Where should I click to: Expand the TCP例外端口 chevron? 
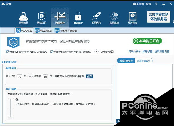click(96, 51)
